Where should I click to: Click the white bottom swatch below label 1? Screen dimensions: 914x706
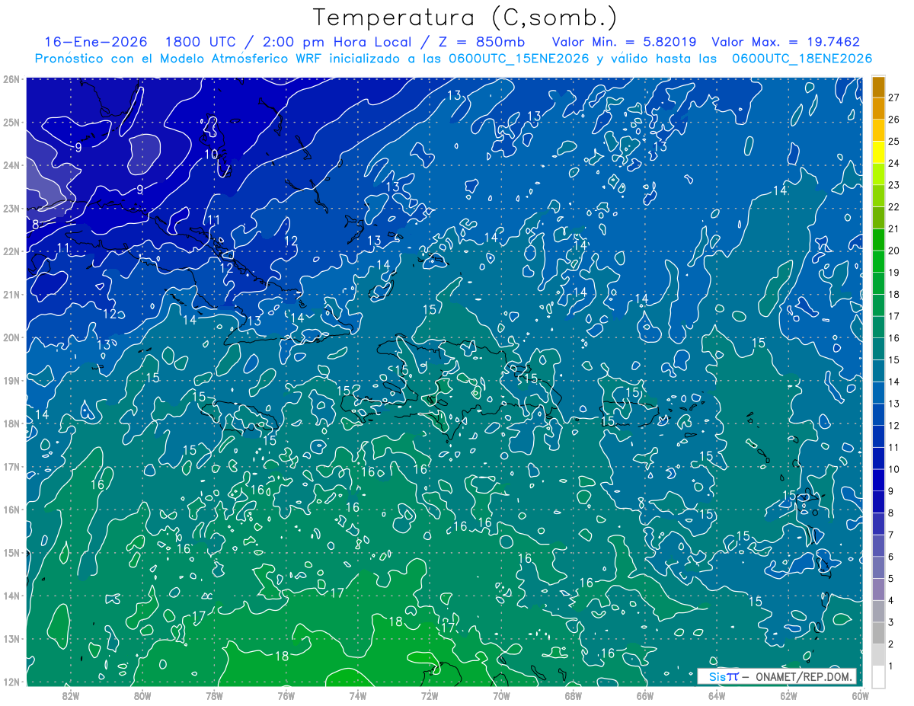point(879,676)
